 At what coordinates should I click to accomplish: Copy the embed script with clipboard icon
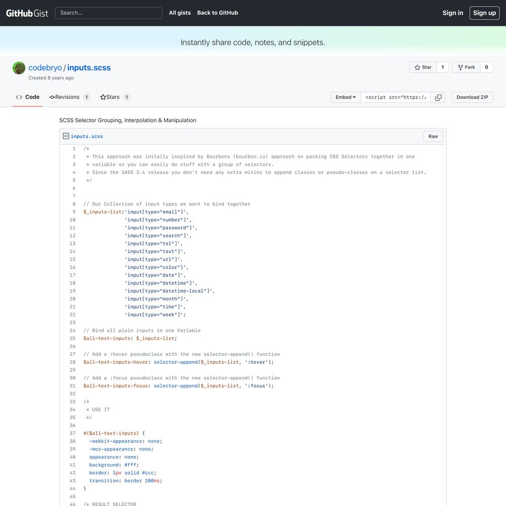click(x=438, y=98)
